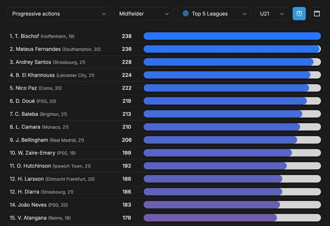Click the EU flag icon in leagues filter

185,13
